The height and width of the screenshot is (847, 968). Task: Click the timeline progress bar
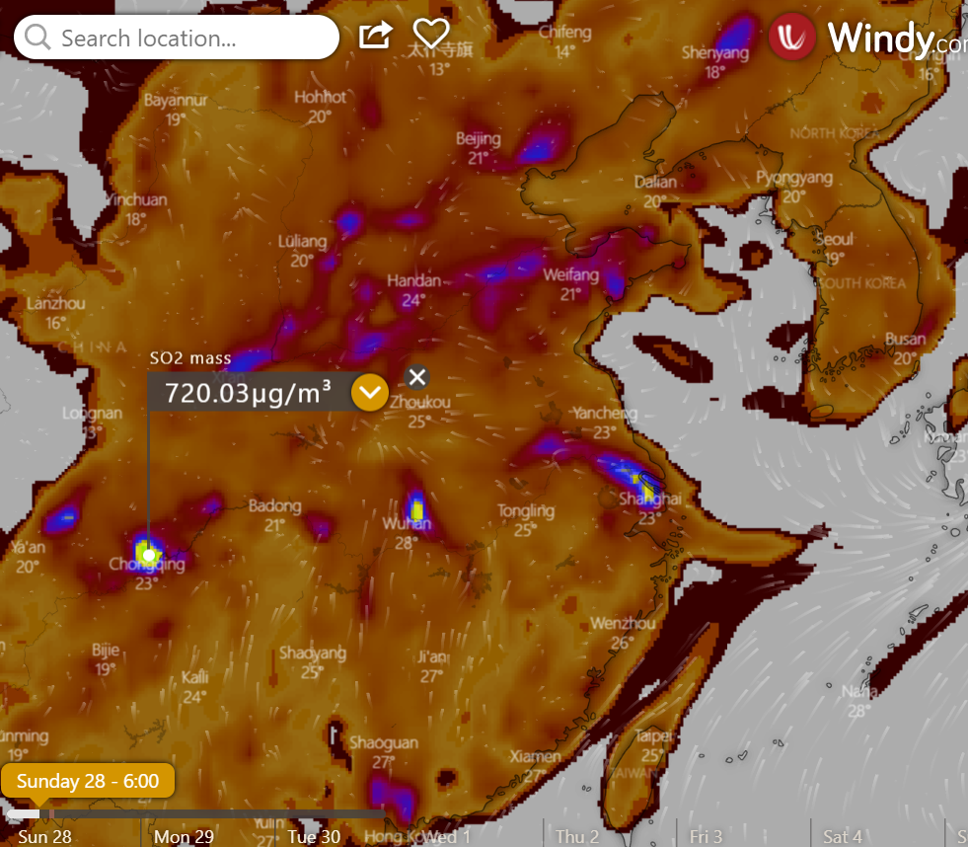coord(197,814)
